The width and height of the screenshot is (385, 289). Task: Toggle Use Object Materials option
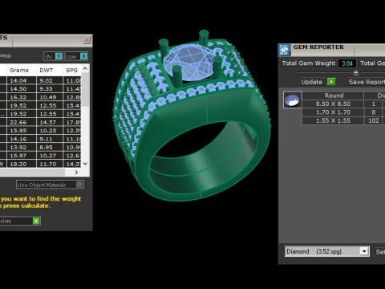click(x=50, y=185)
